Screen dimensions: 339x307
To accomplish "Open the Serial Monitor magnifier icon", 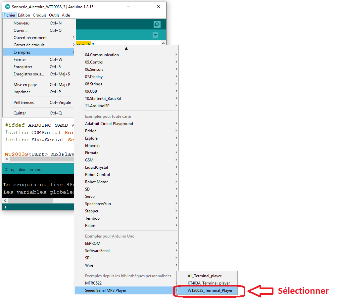I will tap(157, 24).
